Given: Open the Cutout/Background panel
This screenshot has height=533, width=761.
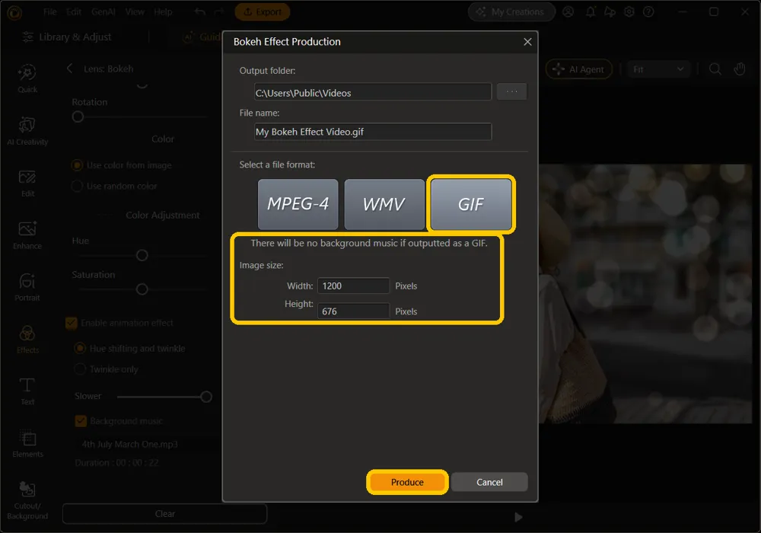Looking at the screenshot, I should [x=27, y=500].
